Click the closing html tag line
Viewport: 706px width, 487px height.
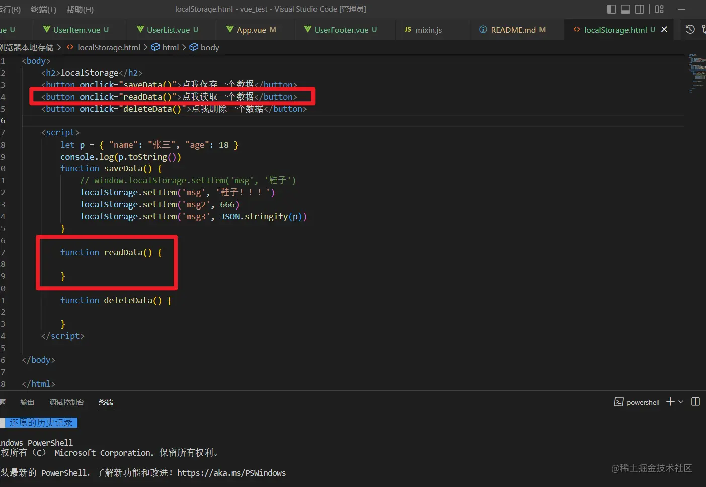pos(39,384)
